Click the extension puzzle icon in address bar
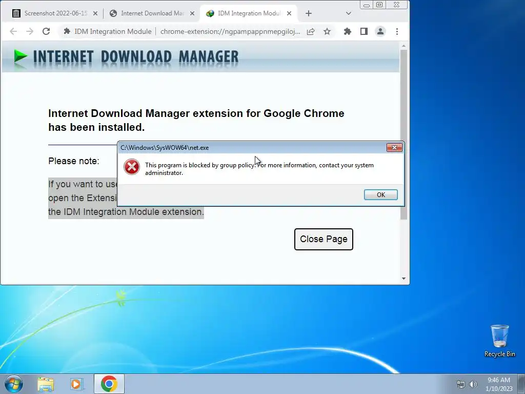The height and width of the screenshot is (394, 525). click(x=67, y=31)
